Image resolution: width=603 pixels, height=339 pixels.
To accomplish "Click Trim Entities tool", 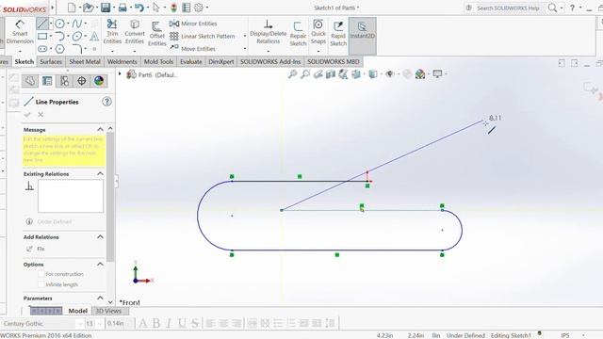I will (x=112, y=32).
